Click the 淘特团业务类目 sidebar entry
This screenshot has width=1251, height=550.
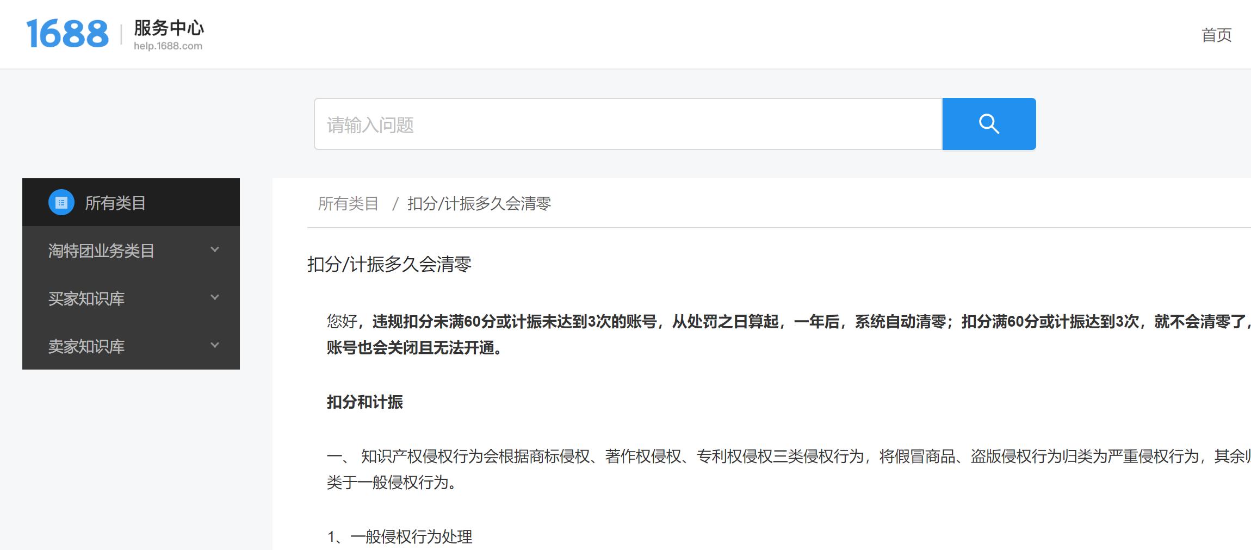click(x=101, y=250)
